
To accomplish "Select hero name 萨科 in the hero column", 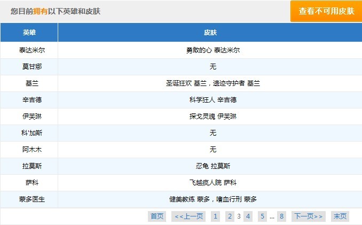I will [32, 183].
